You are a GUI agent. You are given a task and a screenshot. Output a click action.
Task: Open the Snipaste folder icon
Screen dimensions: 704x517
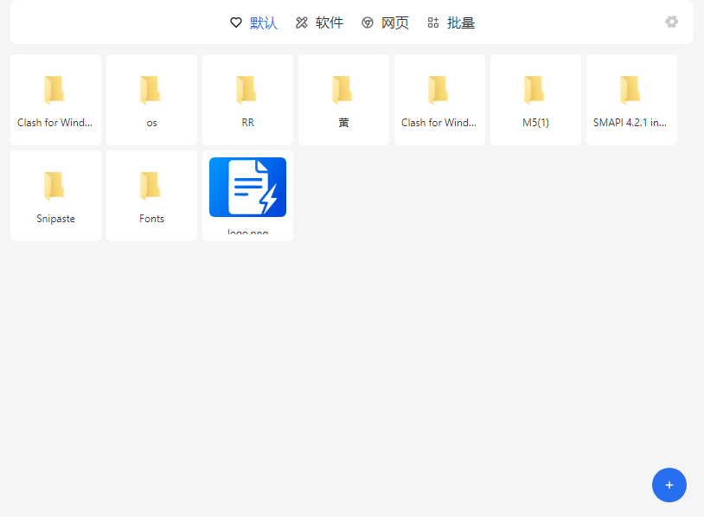coord(54,186)
